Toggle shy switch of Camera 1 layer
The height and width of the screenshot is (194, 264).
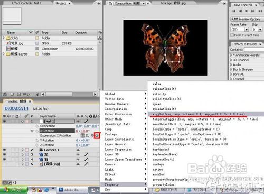[x=78, y=150]
